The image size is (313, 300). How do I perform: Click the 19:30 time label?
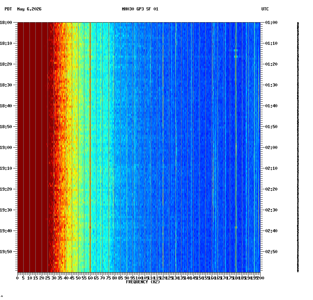[6, 210]
